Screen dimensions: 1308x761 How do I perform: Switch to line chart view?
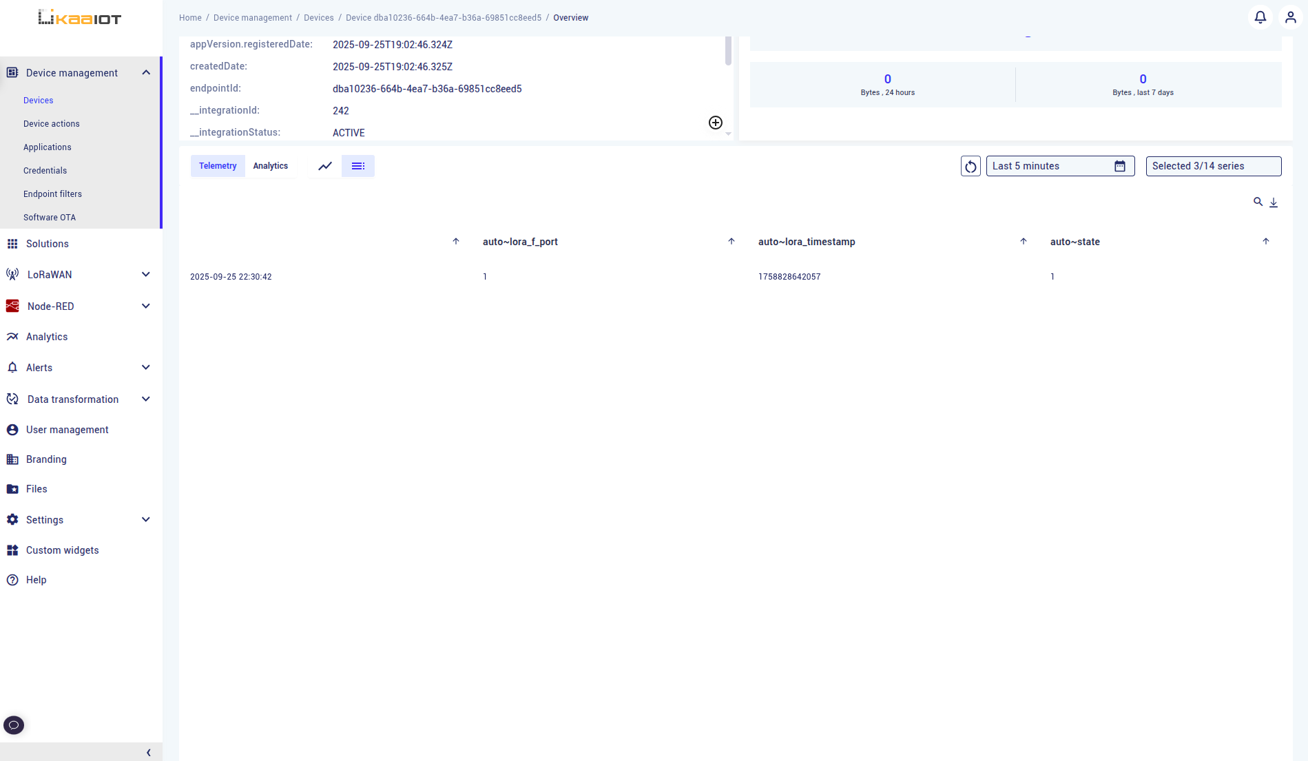325,166
